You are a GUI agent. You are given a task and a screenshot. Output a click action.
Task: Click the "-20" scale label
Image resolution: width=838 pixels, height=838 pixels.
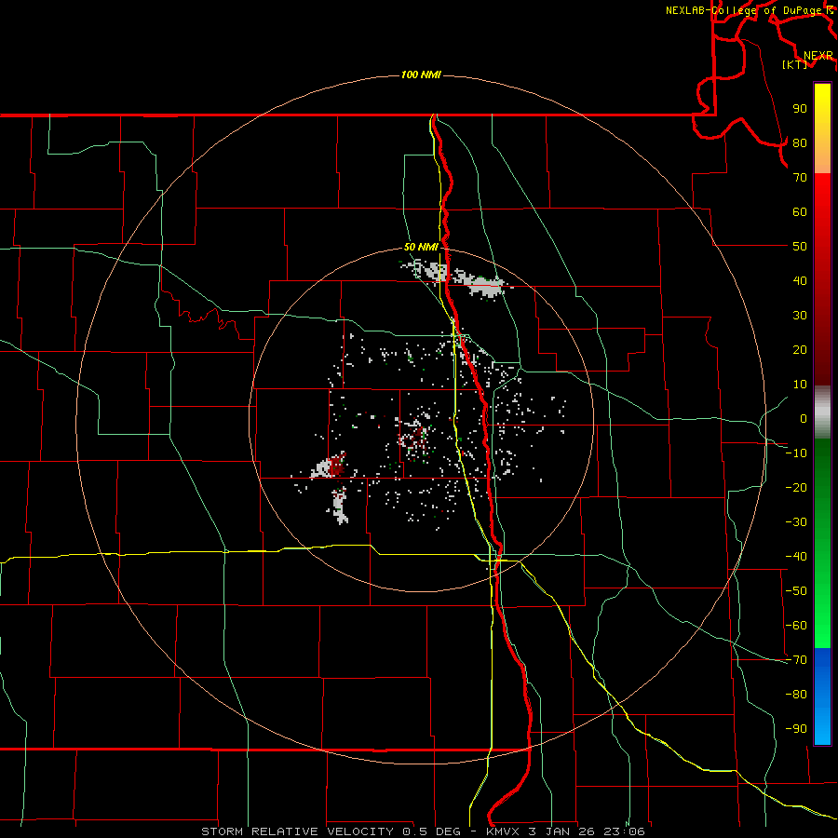796,487
